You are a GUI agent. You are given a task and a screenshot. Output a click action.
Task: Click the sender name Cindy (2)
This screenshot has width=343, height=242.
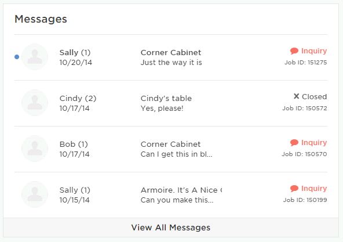tap(78, 99)
